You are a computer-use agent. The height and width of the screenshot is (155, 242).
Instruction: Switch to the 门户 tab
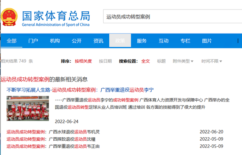pos(33,41)
